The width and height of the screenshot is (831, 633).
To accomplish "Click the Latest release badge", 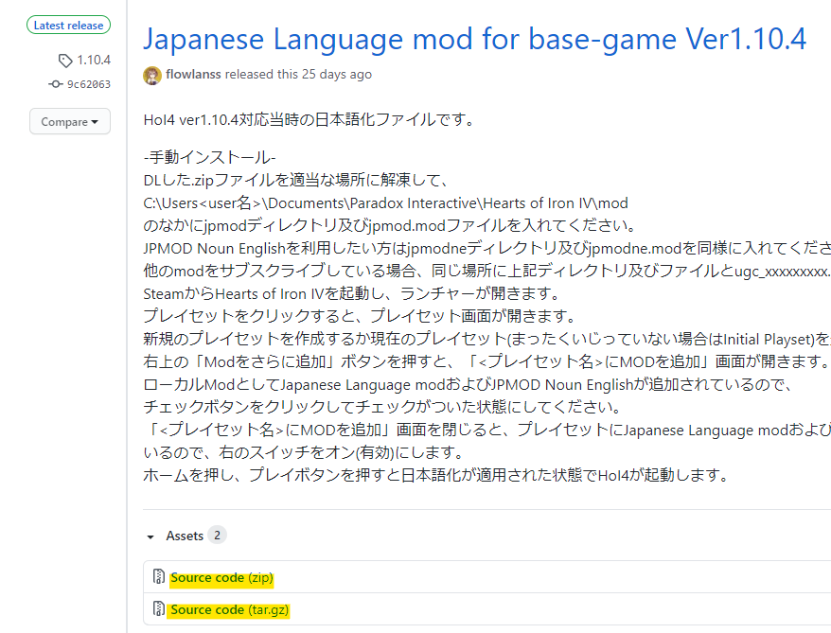I will point(68,25).
